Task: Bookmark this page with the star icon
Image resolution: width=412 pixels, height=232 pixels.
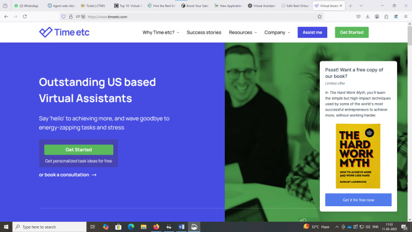Action: coord(319,17)
